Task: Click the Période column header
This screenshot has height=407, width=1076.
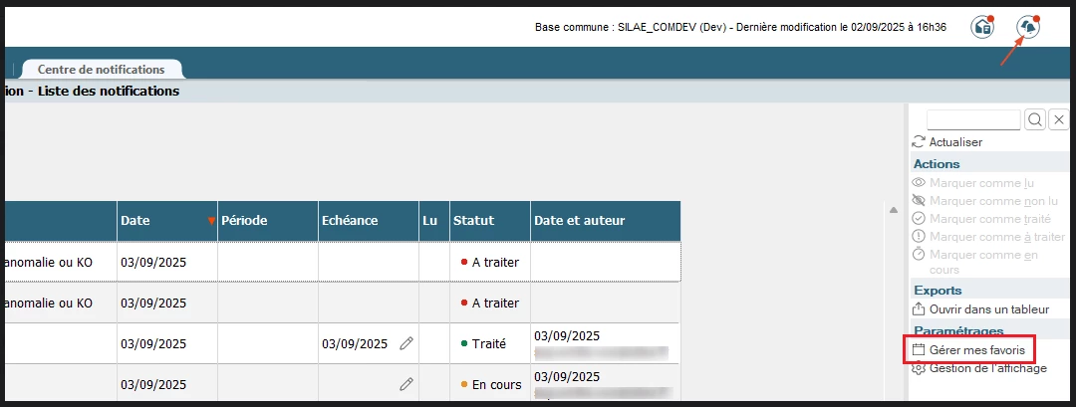Action: coord(268,221)
